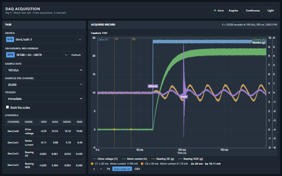Click the Capture 1181 title
The width and height of the screenshot is (282, 176).
(99, 33)
